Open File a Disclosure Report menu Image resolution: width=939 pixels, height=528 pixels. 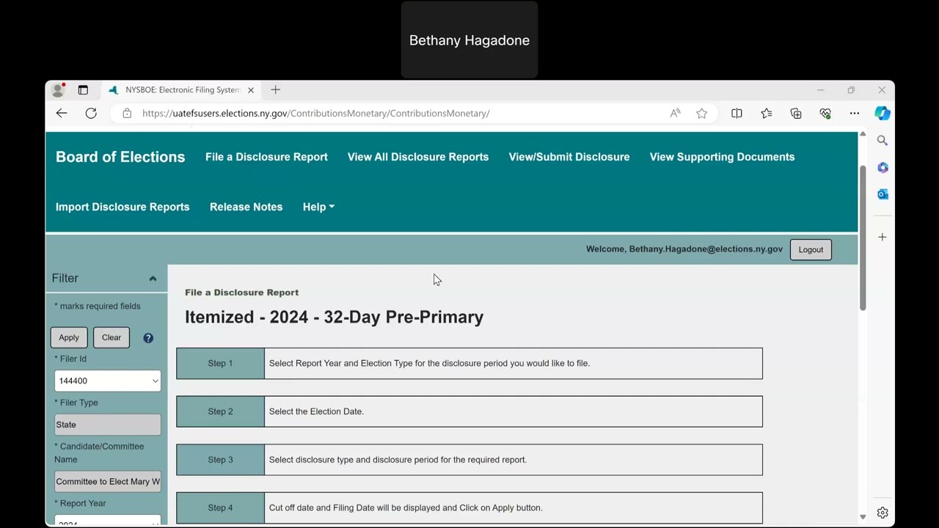(x=266, y=157)
